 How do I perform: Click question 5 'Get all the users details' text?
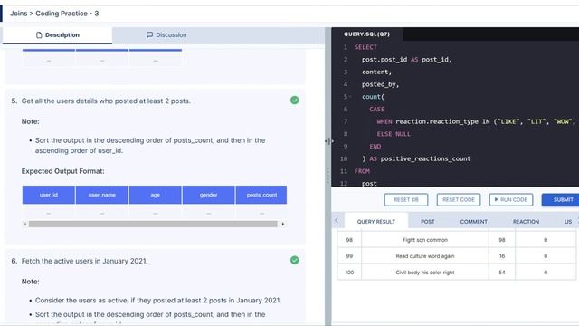[106, 101]
